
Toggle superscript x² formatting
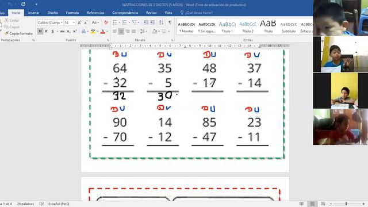(x=75, y=31)
